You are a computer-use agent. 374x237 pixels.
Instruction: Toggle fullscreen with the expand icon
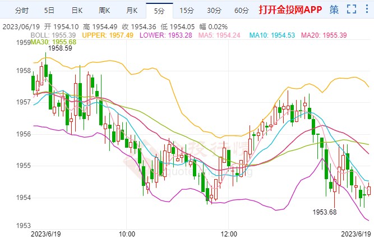(352, 10)
